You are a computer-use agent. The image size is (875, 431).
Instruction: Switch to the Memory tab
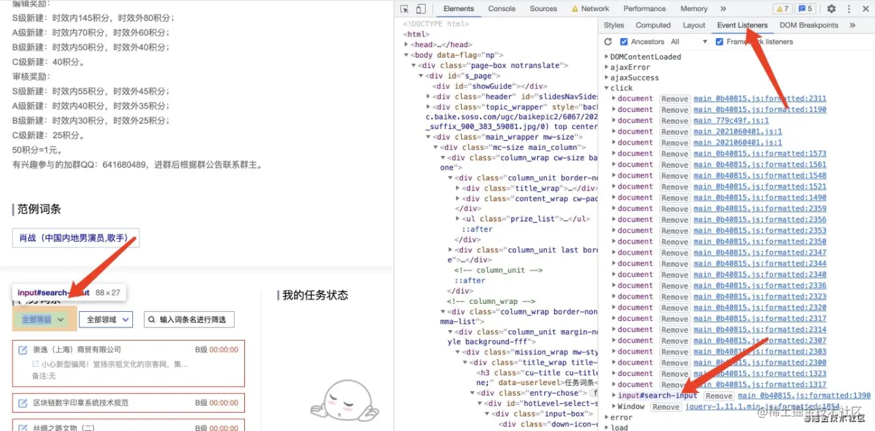(x=694, y=9)
